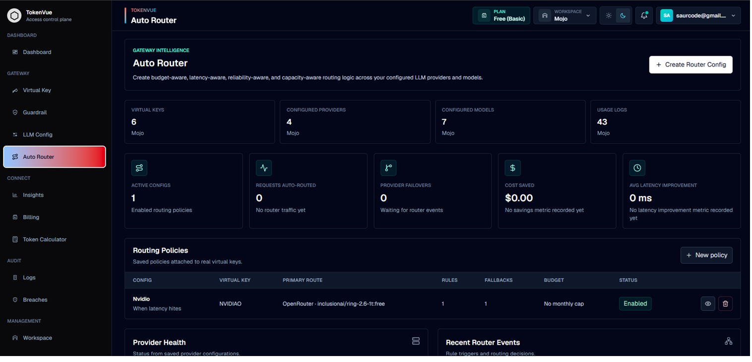Open notifications bell

(644, 15)
